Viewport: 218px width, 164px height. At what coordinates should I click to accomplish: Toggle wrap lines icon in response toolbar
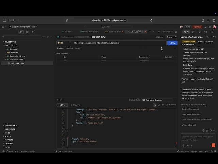pyautogui.click(x=155, y=105)
